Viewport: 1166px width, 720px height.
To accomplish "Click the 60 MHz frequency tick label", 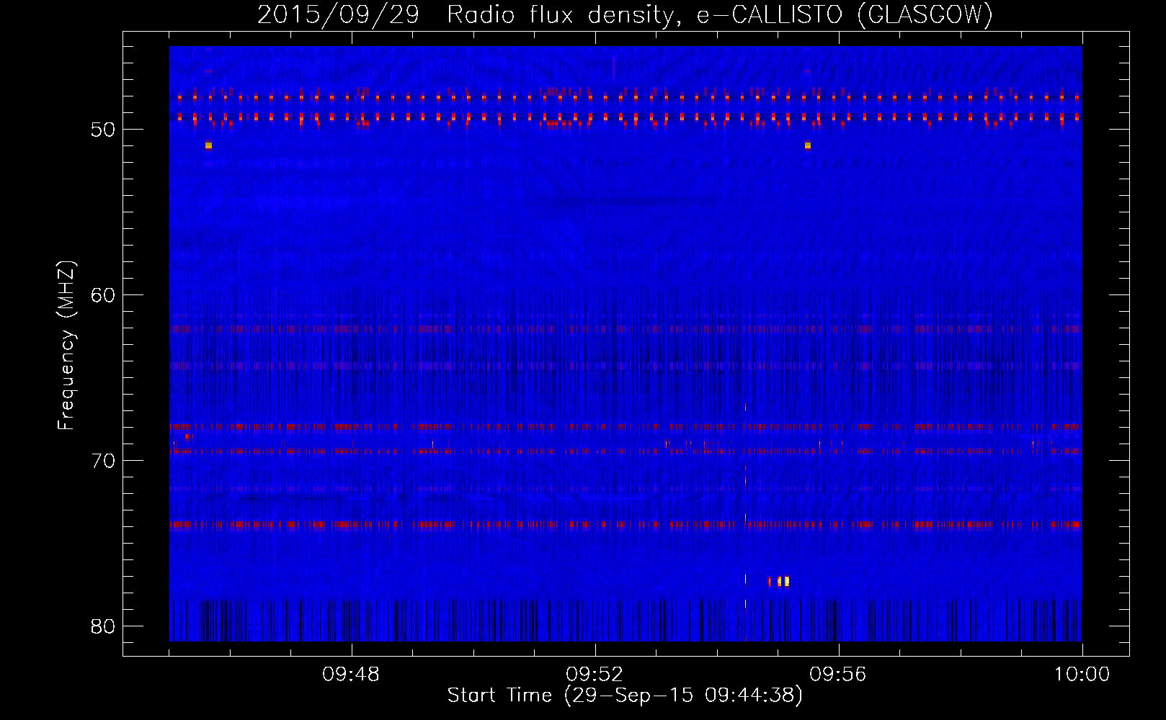I will [104, 295].
